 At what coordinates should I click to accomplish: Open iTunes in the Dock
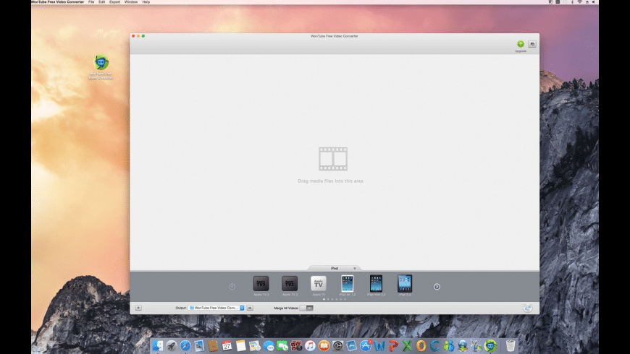[310, 345]
